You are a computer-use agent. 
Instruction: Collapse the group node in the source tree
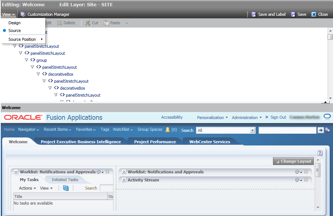(x=26, y=60)
